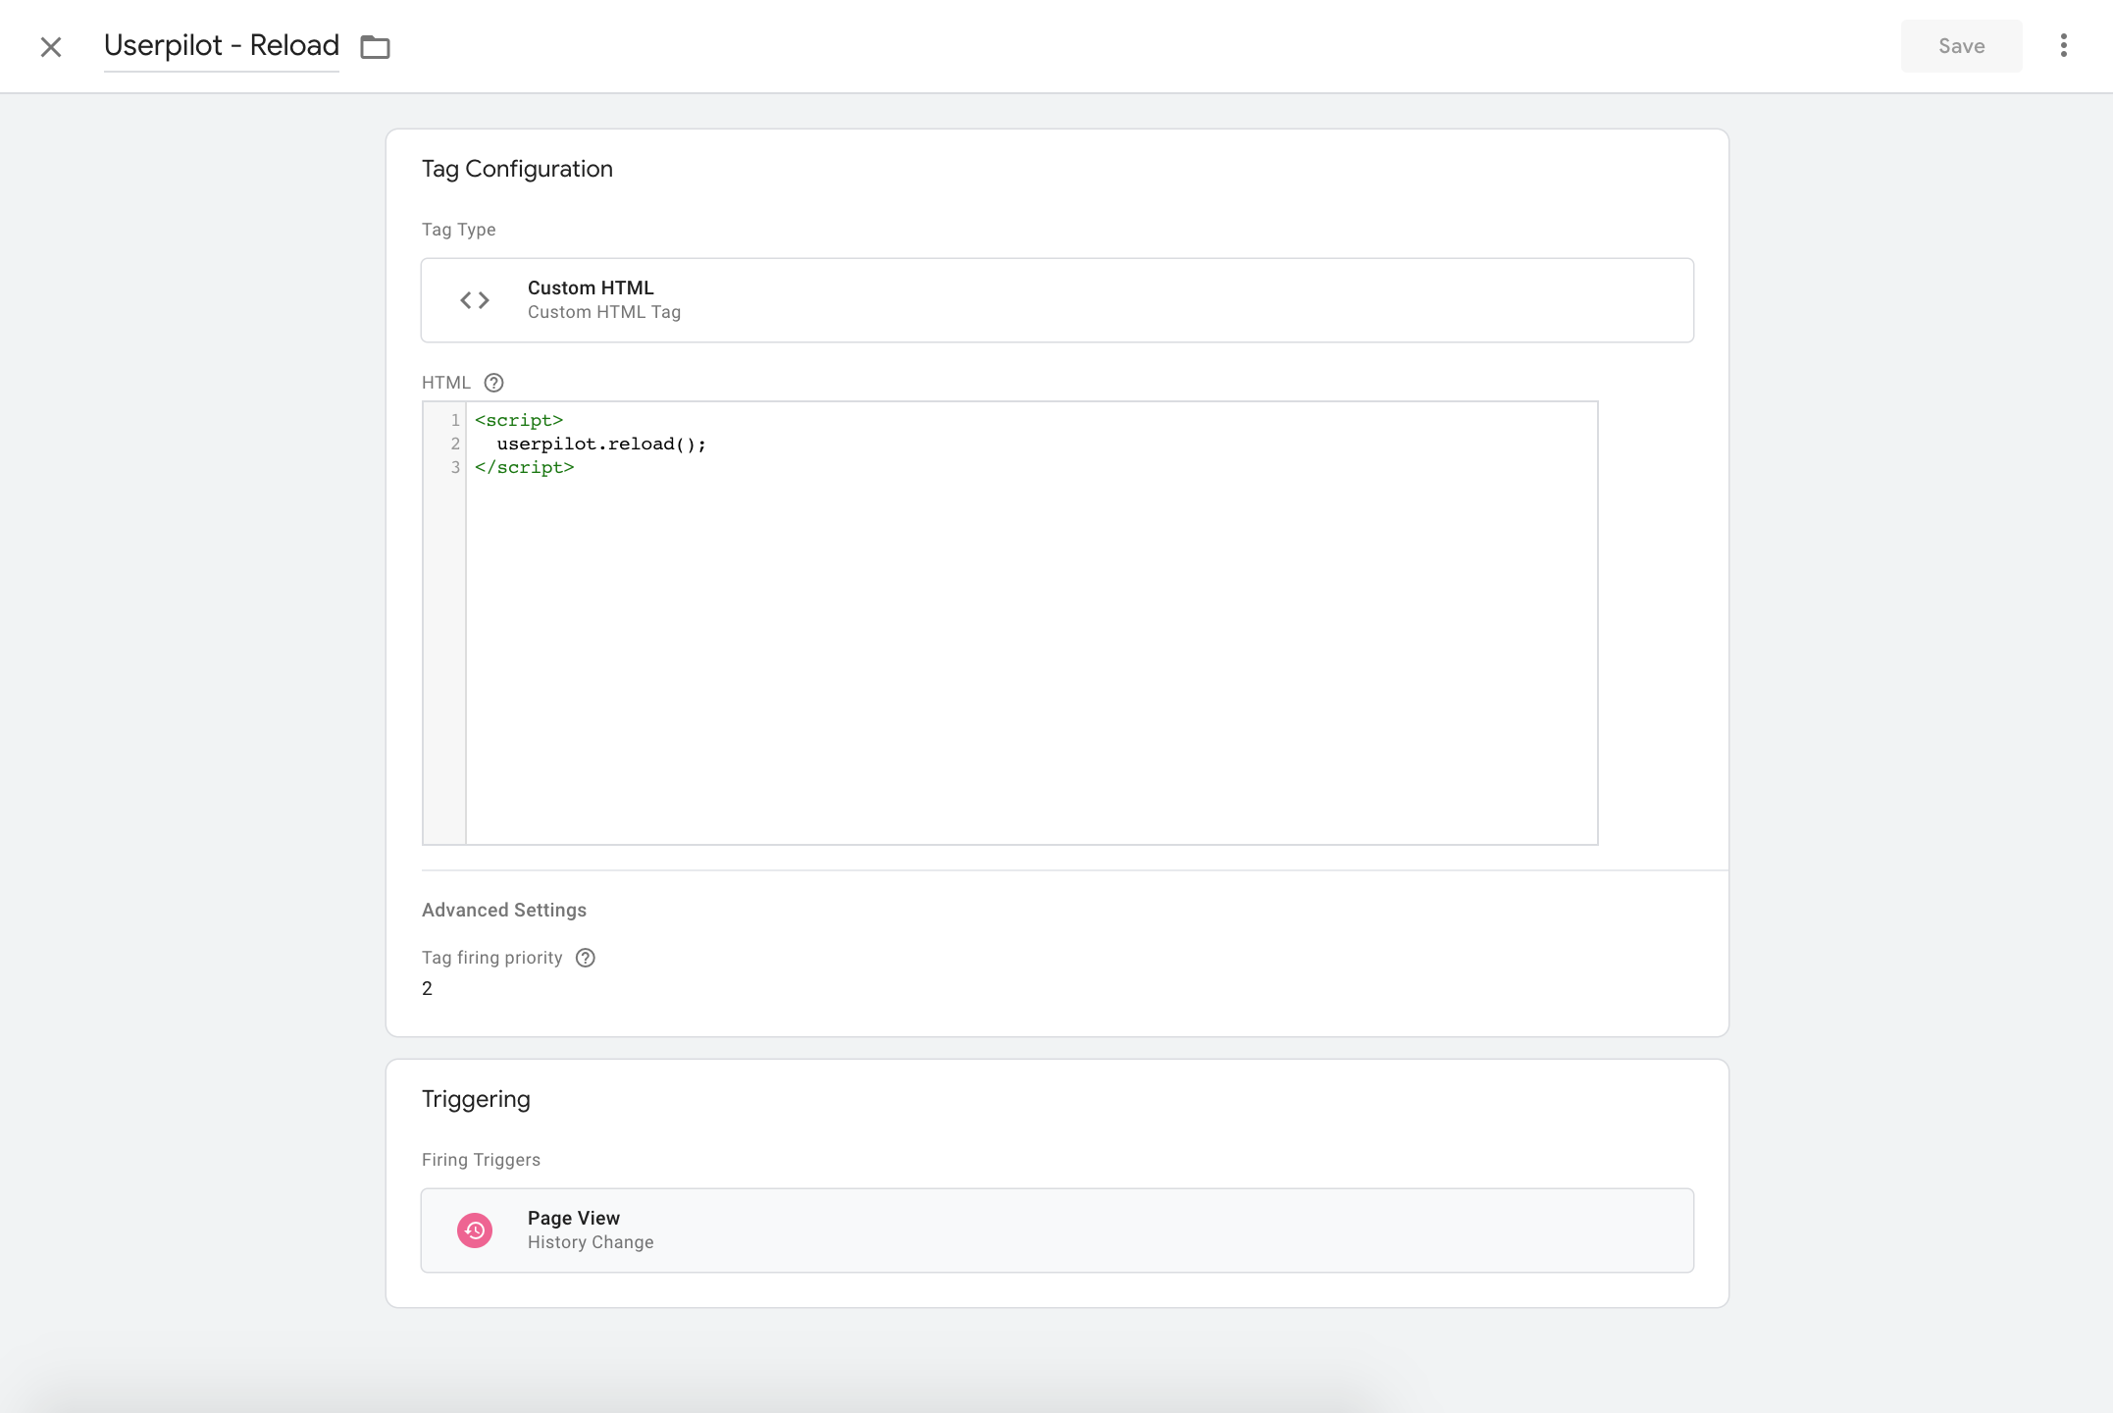Click the Custom HTML code brackets icon
This screenshot has height=1413, width=2113.
pos(475,300)
